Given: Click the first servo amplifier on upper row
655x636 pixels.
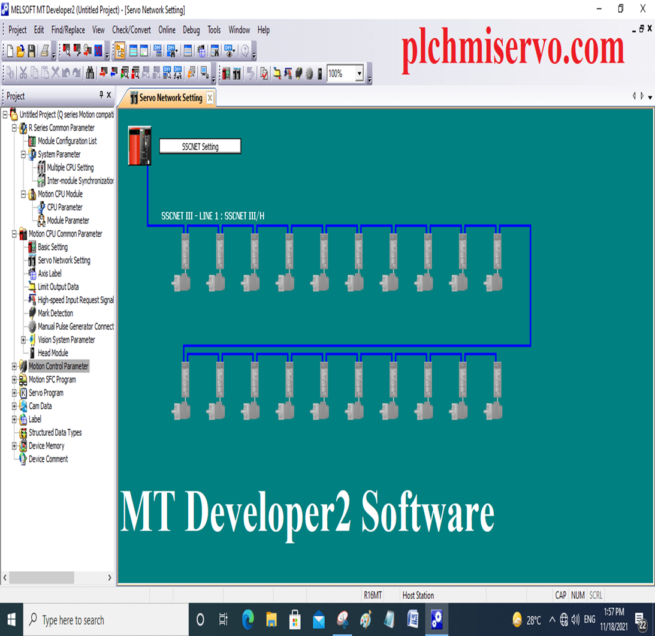Looking at the screenshot, I should [x=185, y=251].
